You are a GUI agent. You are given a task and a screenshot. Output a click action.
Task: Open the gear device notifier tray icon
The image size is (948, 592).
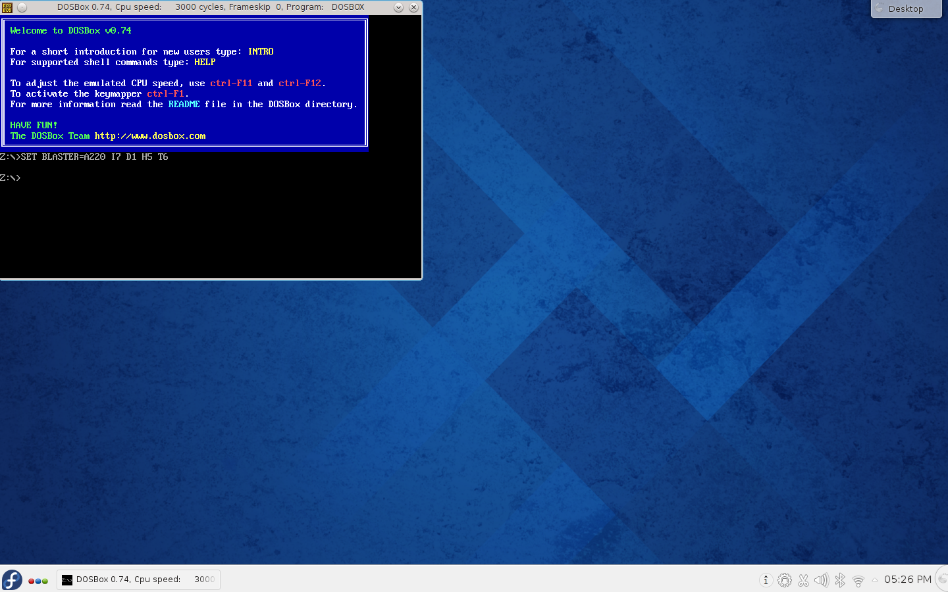coord(785,580)
